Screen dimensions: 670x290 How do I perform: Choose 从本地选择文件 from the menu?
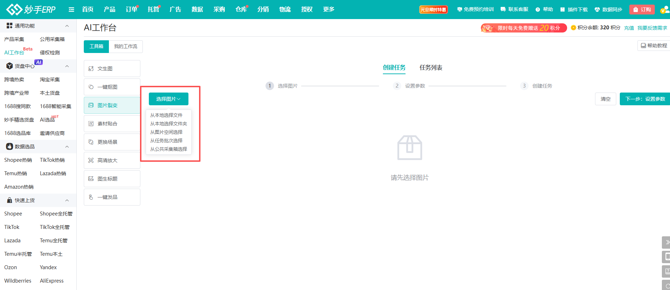click(166, 115)
